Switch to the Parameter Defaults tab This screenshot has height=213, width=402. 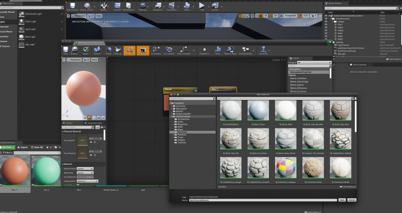[94, 123]
